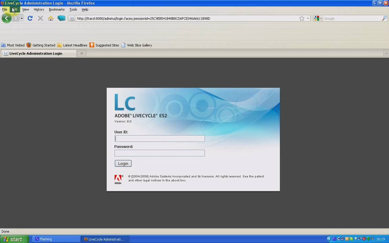Expand hidden system tray icons arrow

[x=329, y=239]
